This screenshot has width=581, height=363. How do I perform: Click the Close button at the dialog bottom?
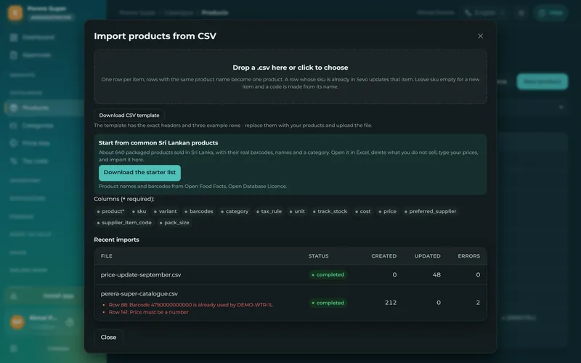[x=108, y=337]
